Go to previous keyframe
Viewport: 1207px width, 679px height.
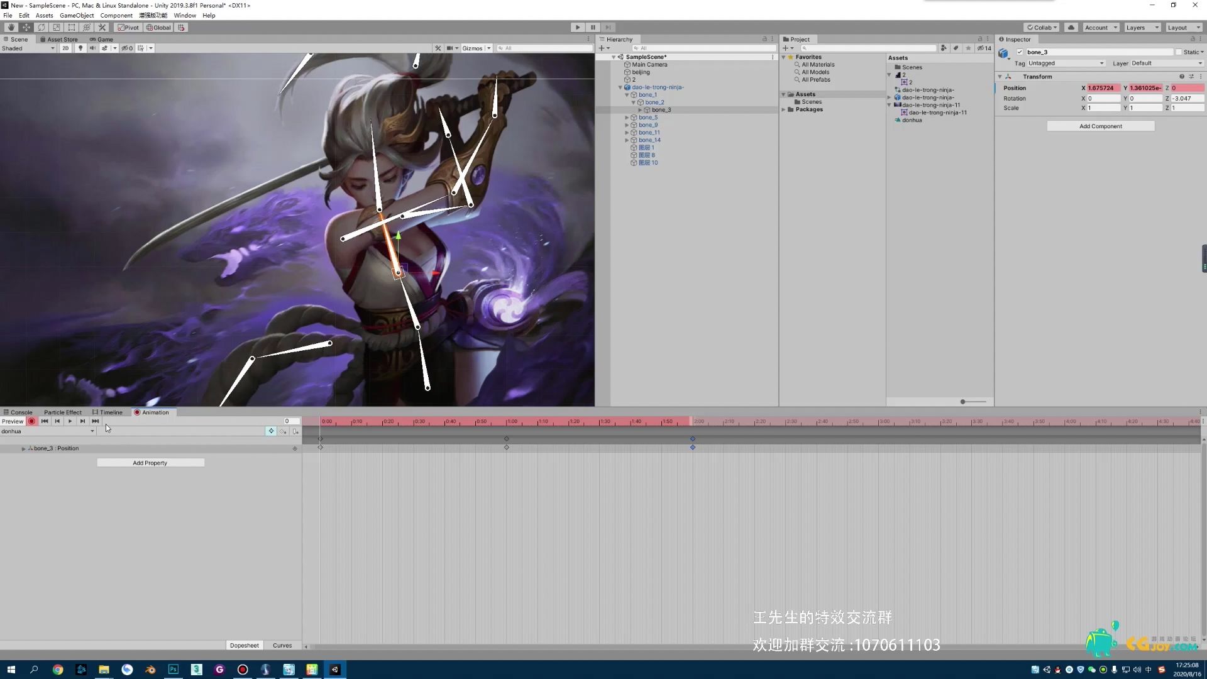pyautogui.click(x=57, y=421)
